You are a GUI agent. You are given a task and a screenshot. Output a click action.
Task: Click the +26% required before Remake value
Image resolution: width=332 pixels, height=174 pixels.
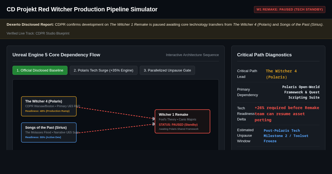(x=287, y=114)
